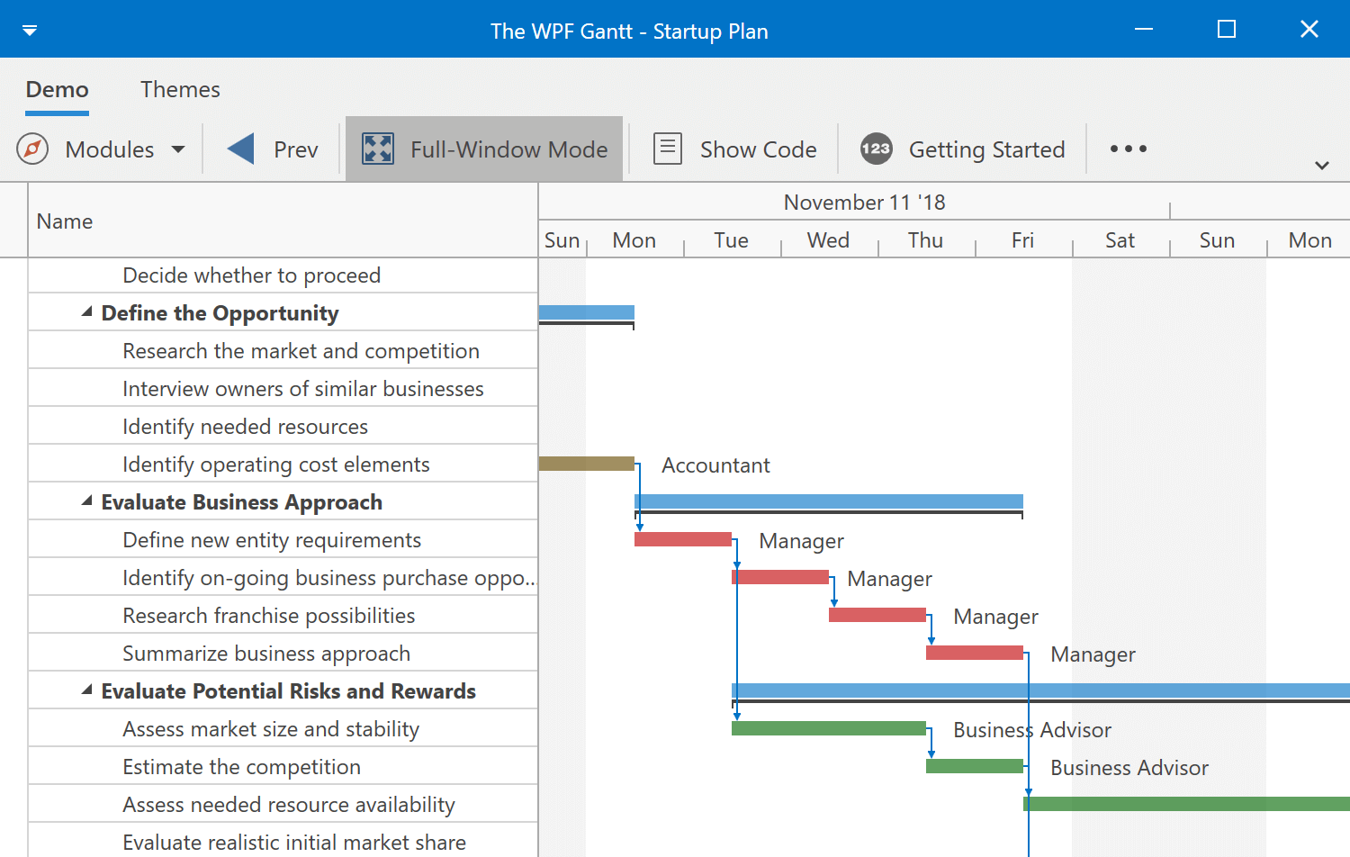
Task: Open Getting Started
Action: pyautogui.click(x=986, y=149)
